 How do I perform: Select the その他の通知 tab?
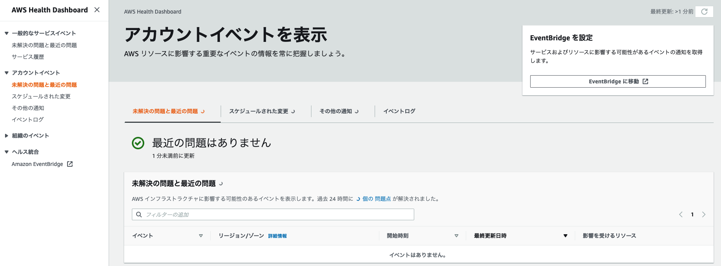click(x=339, y=111)
